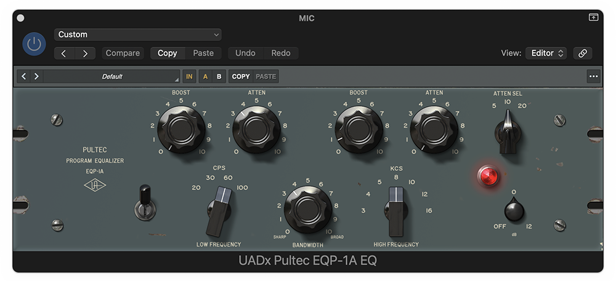Click the Redo button
This screenshot has width=616, height=281.
(281, 53)
